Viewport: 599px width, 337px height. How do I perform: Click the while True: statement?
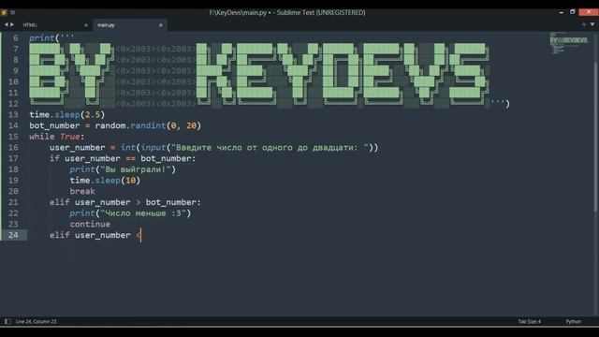pos(56,137)
